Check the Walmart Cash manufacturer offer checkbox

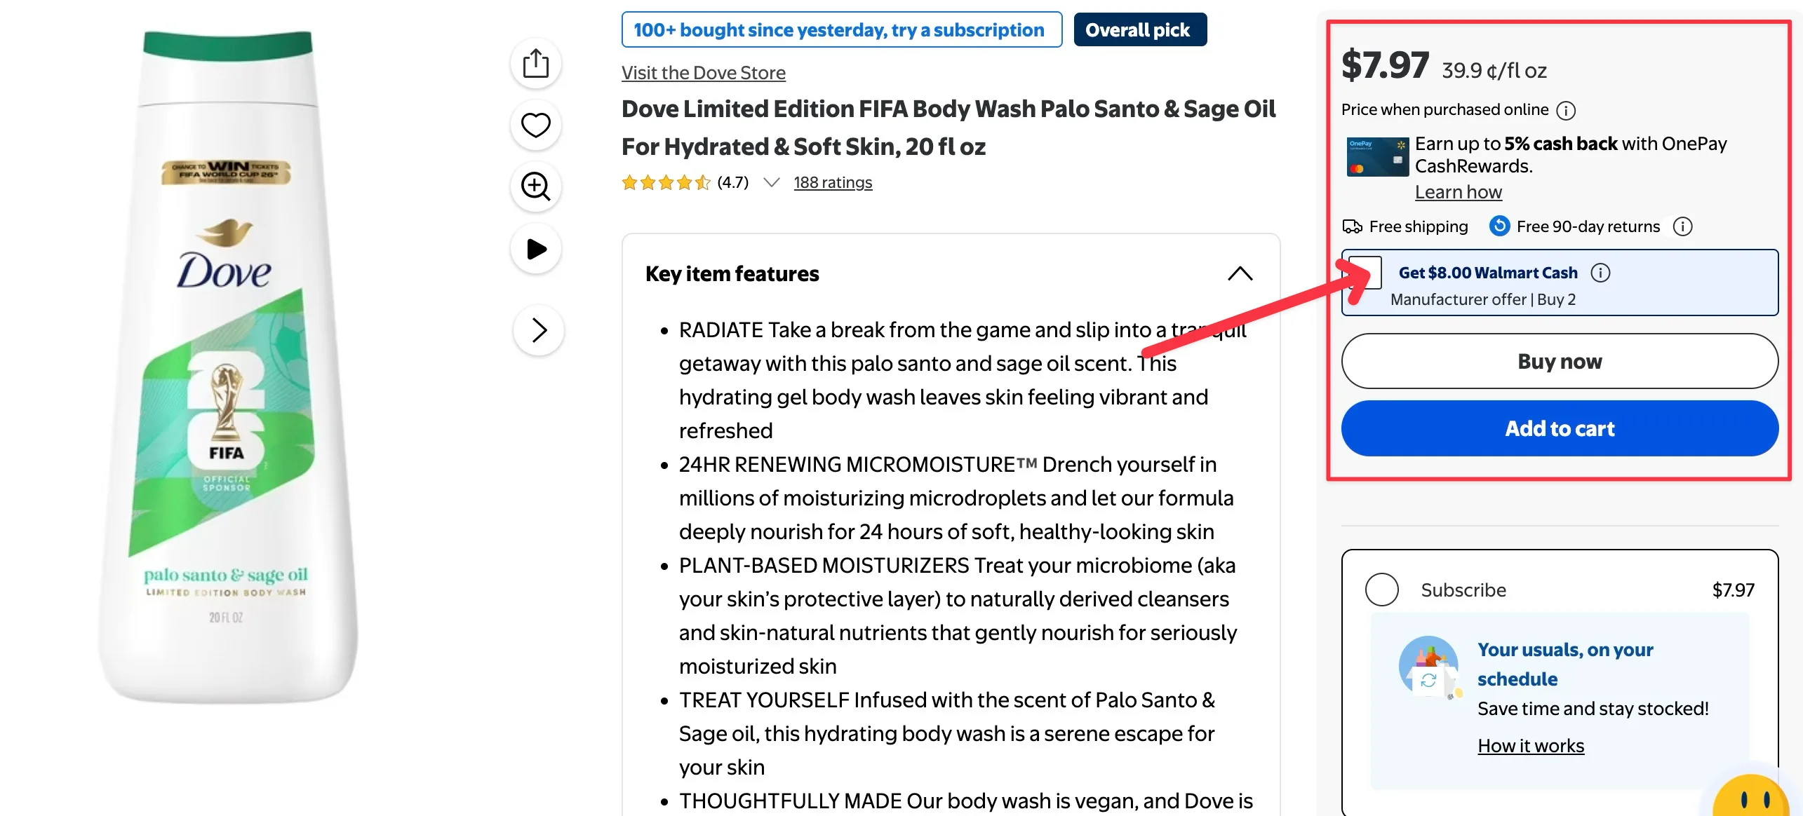tap(1365, 273)
